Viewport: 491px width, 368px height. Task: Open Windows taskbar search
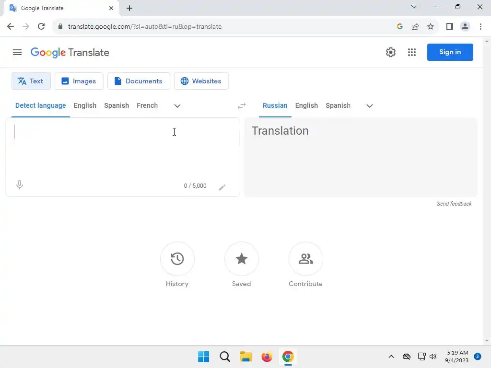click(x=224, y=356)
